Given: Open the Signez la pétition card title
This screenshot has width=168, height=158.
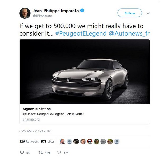Looking at the screenshot, I should (x=37, y=109).
